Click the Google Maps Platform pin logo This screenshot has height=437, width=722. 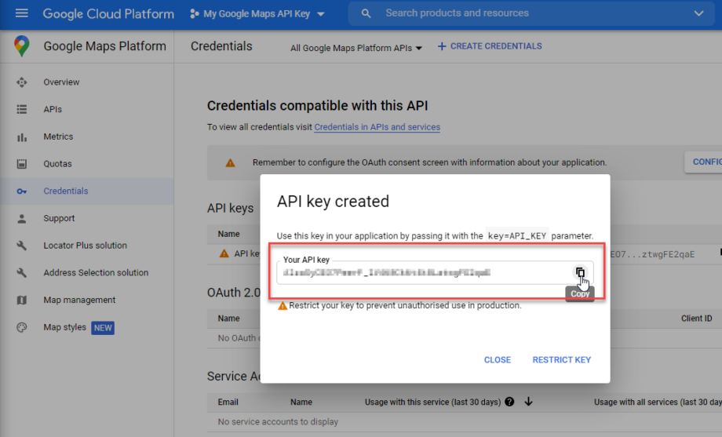[x=22, y=46]
